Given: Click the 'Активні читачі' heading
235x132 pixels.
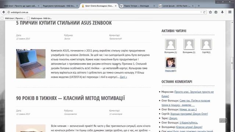Looking at the screenshot, I should pyautogui.click(x=174, y=31).
